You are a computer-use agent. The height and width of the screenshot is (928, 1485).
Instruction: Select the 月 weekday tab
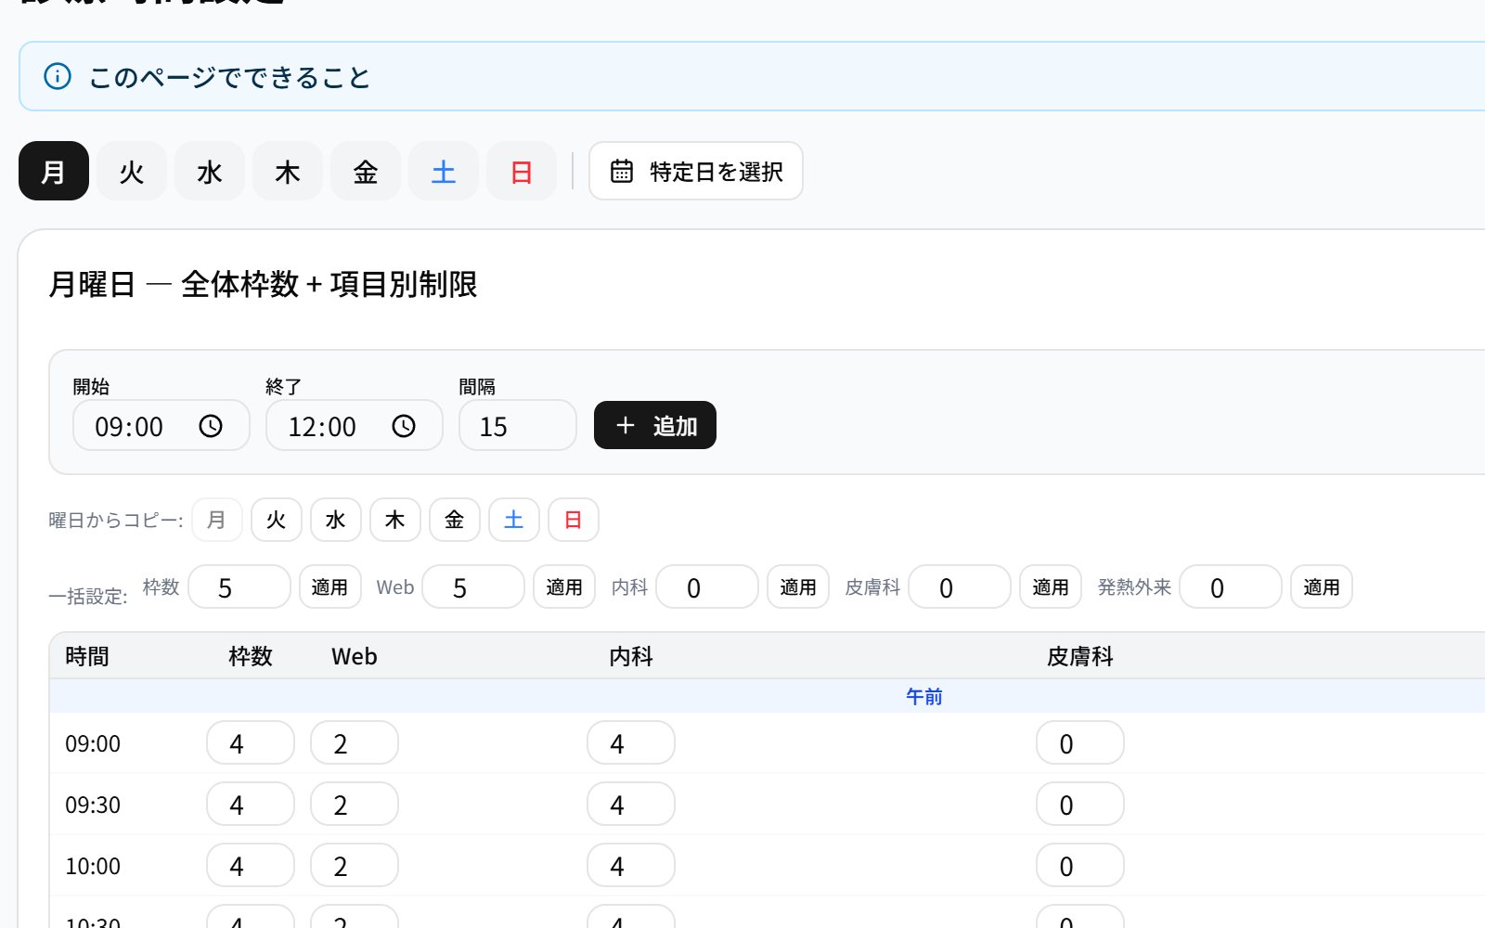pos(54,171)
